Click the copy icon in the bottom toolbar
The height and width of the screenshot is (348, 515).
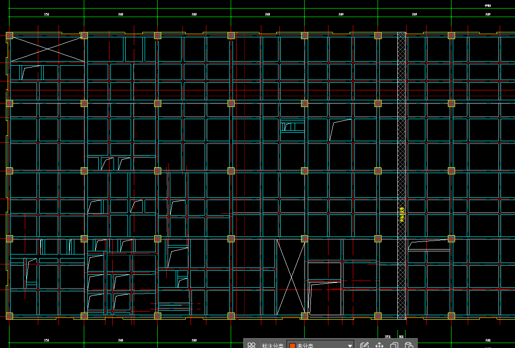(394, 345)
